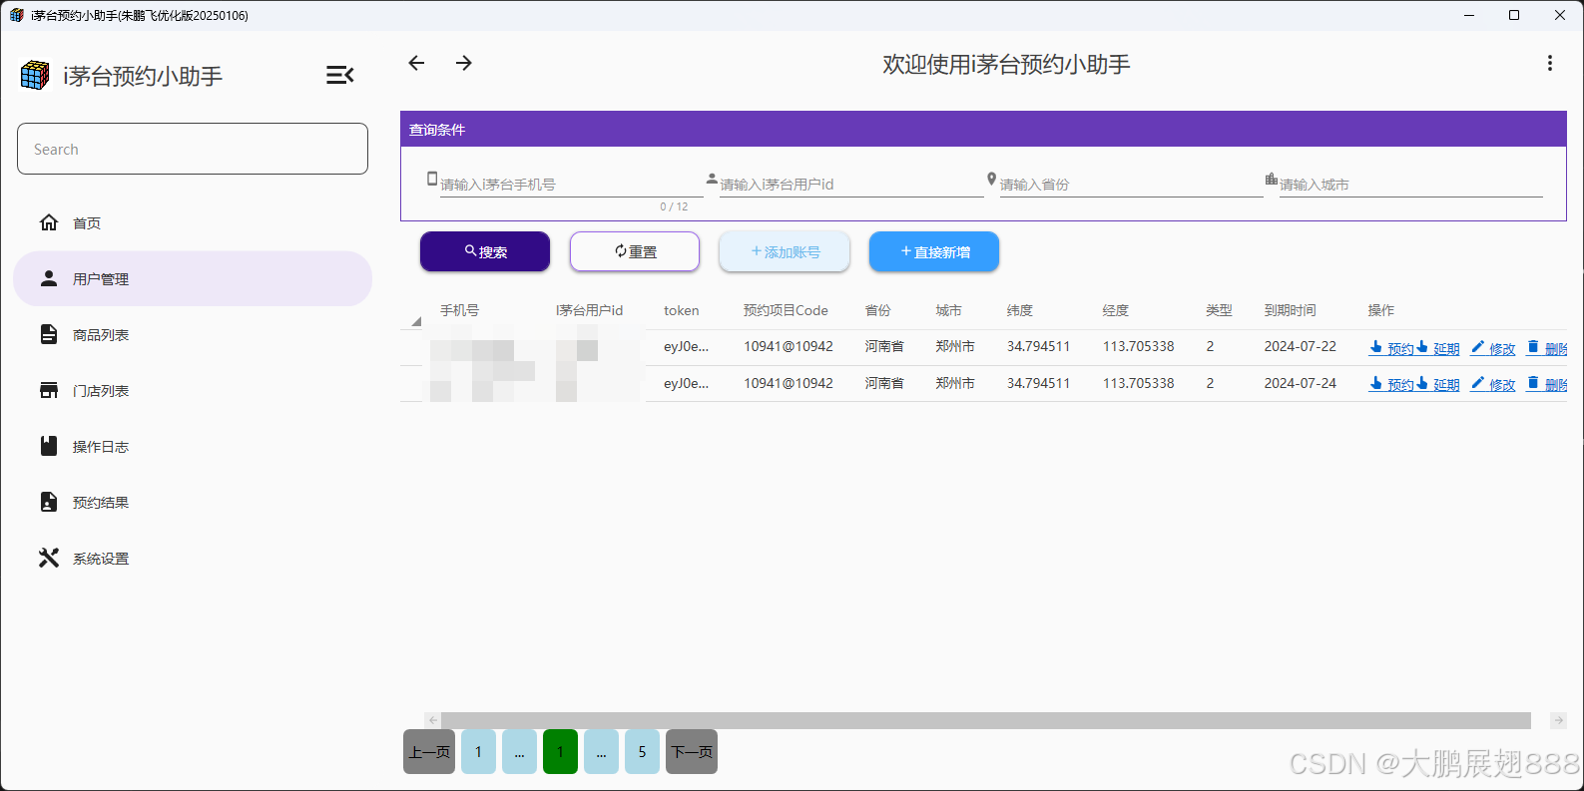Click the scrollbar left arrow

click(x=432, y=720)
